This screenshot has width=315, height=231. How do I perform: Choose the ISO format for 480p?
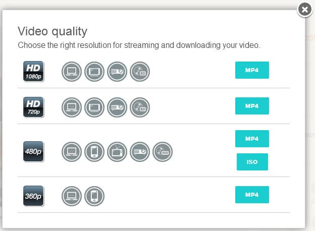252,162
